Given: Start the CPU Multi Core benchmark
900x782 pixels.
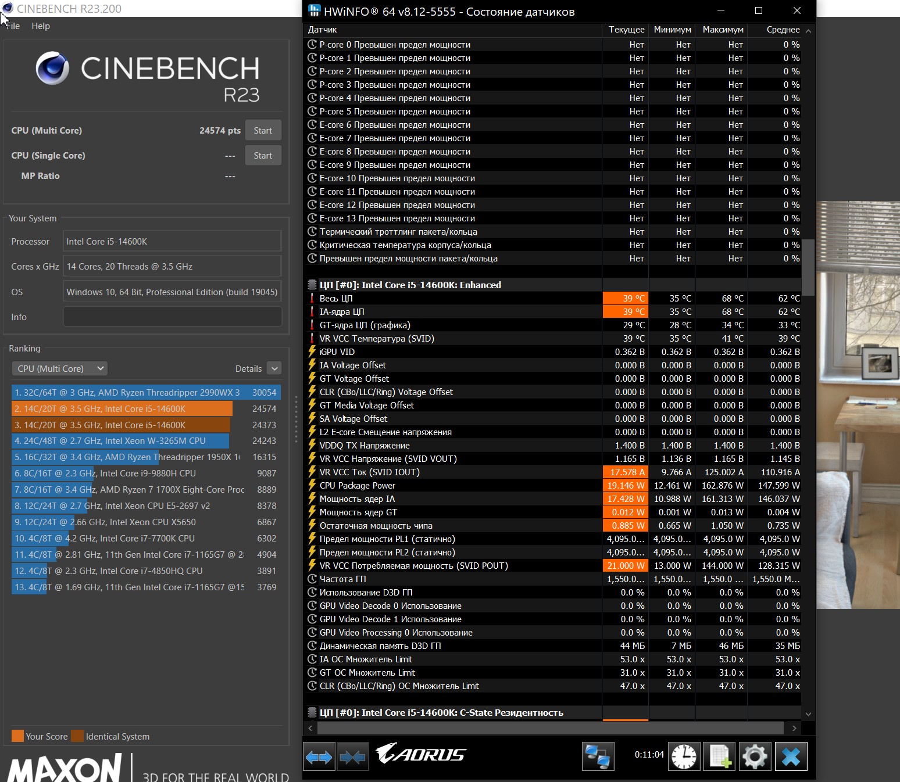Looking at the screenshot, I should pyautogui.click(x=263, y=131).
